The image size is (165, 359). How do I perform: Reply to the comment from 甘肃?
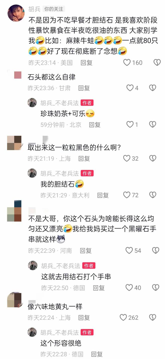point(84,88)
